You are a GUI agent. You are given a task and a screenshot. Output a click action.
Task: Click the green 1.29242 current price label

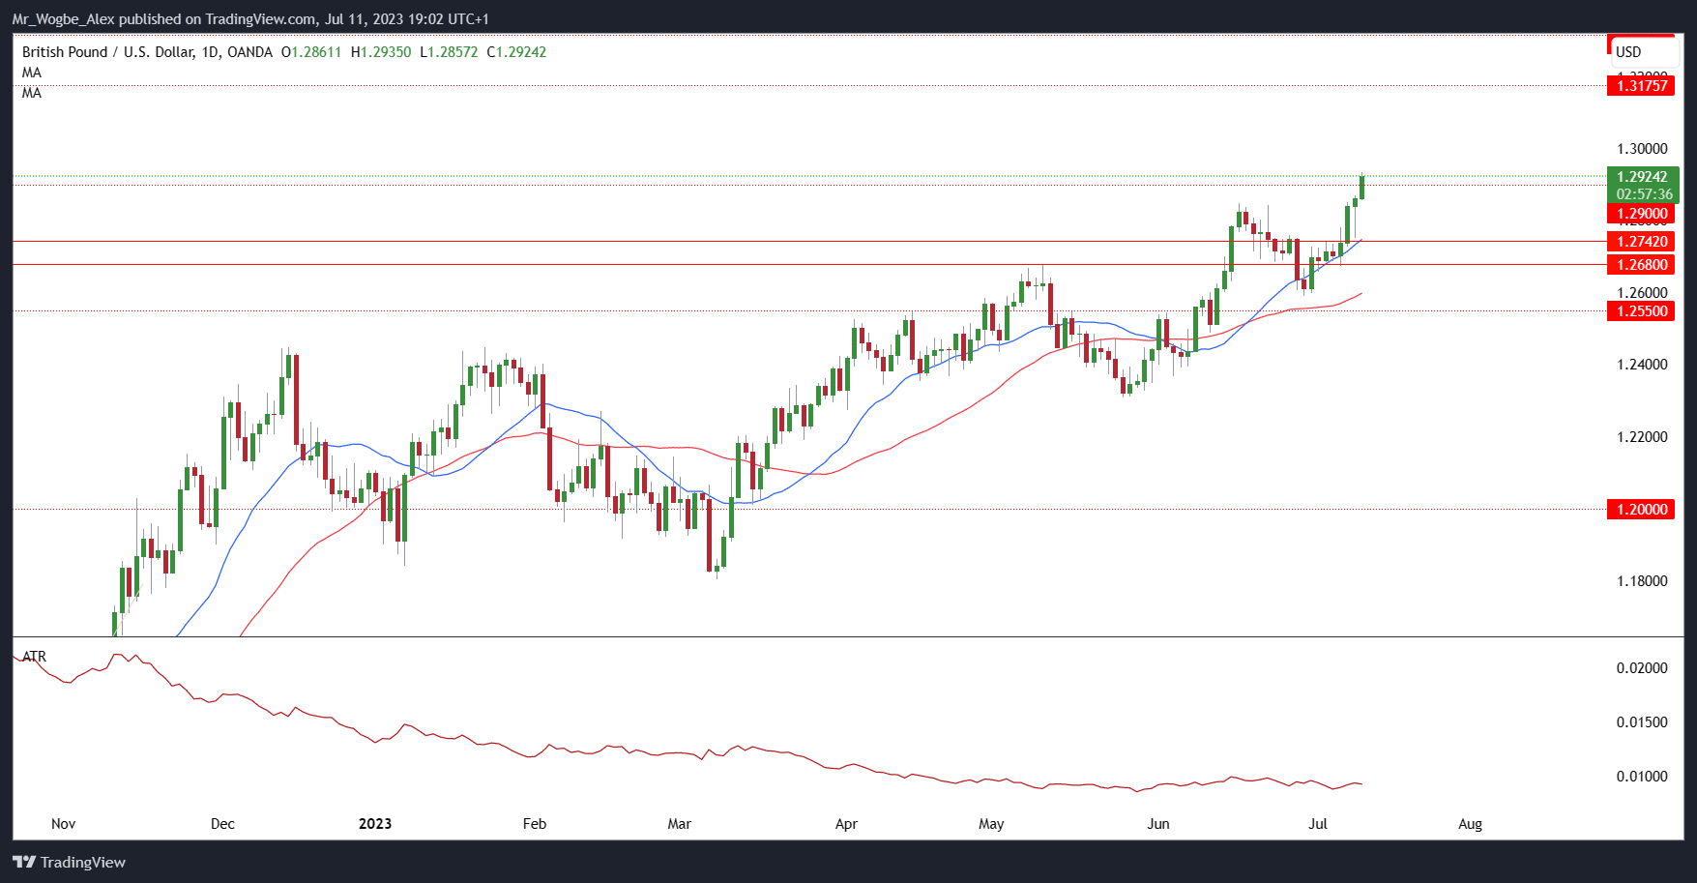[1642, 177]
